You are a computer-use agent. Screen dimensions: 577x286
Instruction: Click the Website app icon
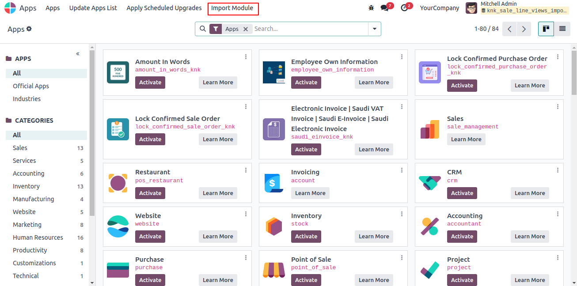point(118,226)
